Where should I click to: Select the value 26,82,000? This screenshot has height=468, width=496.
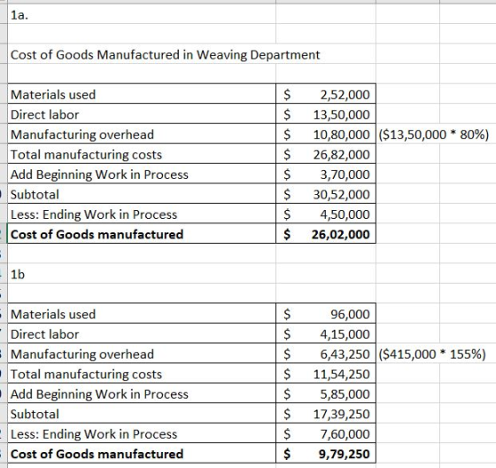(x=341, y=154)
